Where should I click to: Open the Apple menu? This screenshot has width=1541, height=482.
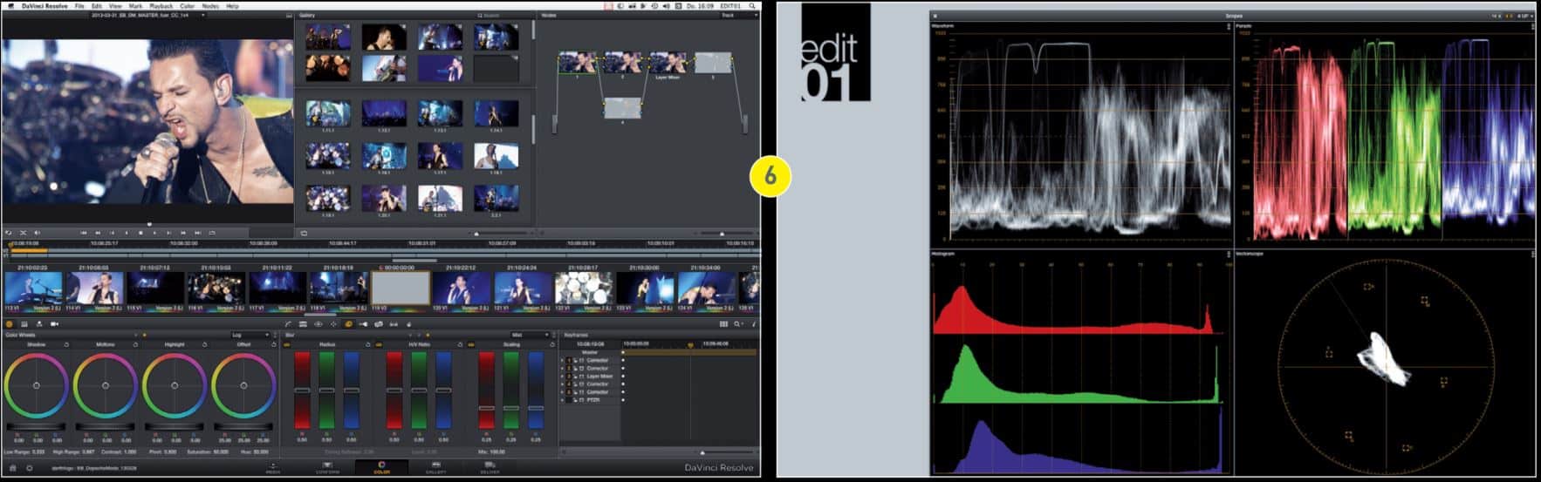(11, 6)
